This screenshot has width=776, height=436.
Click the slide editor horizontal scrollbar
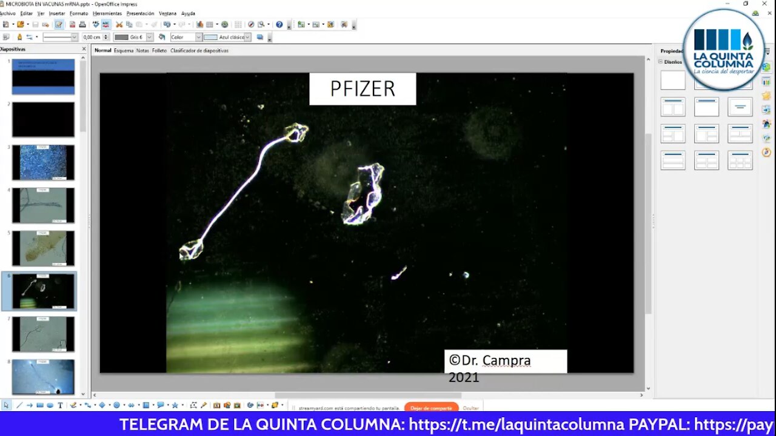pyautogui.click(x=368, y=395)
